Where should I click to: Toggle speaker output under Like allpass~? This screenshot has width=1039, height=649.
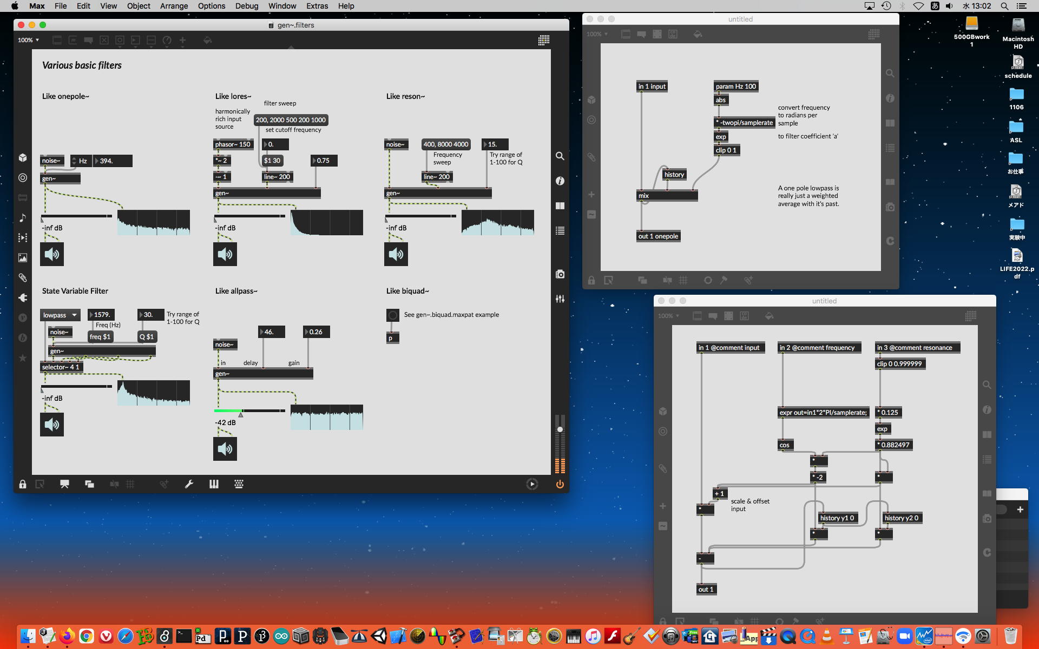pyautogui.click(x=225, y=449)
